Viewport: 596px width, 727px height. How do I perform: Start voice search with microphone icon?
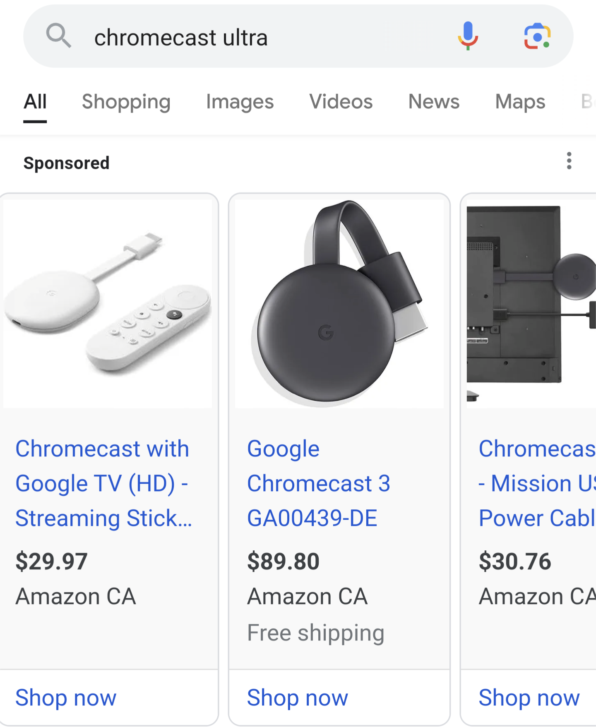(468, 36)
